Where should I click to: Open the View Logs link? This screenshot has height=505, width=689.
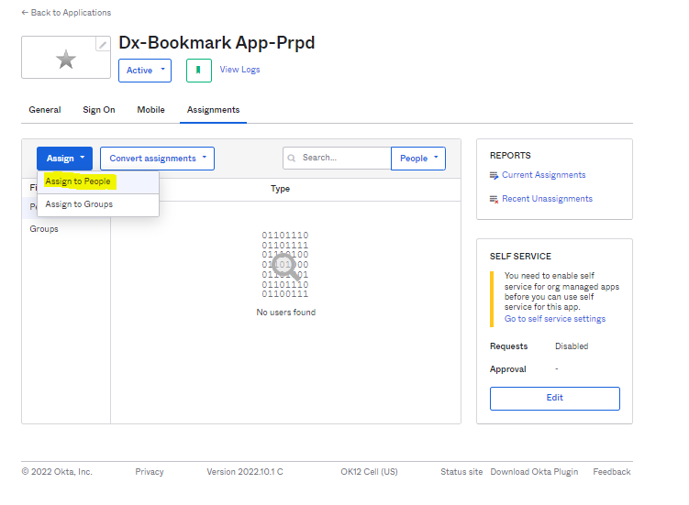click(x=239, y=70)
